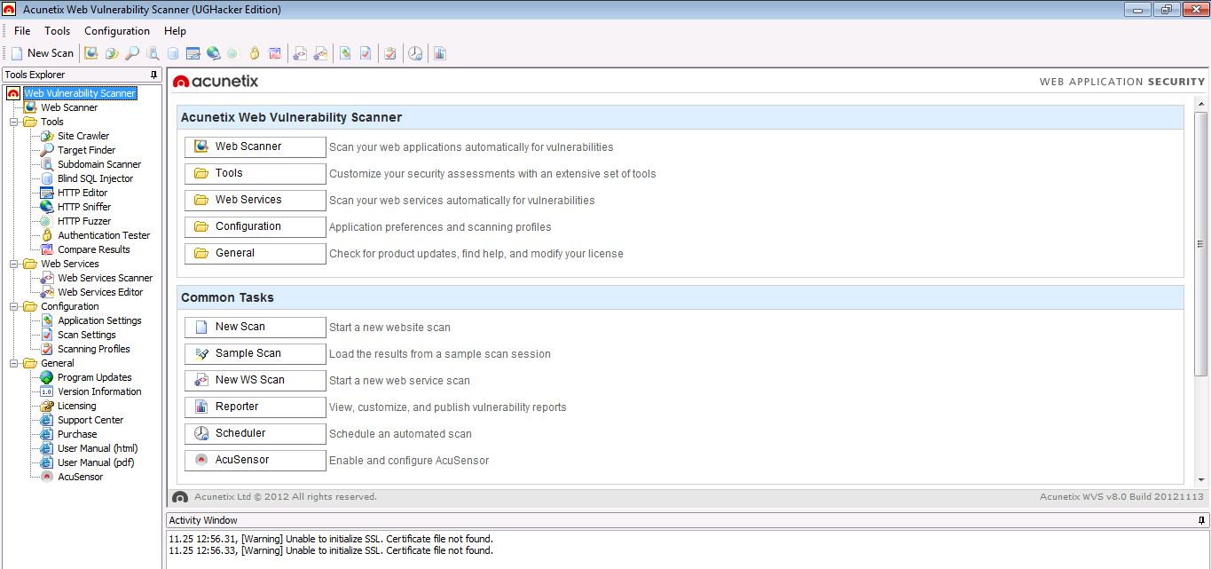Open the Tools menu in the menu bar
Screen dimensions: 1211x569
coord(58,31)
